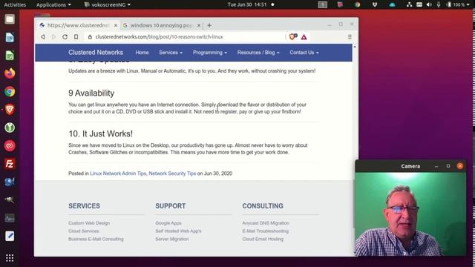475x267 pixels.
Task: Open Activities overview
Action: pos(15,4)
